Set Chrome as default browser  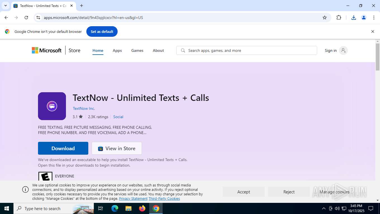tap(102, 31)
